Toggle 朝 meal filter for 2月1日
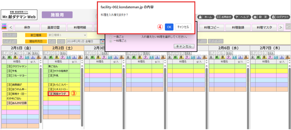 coord(10,57)
